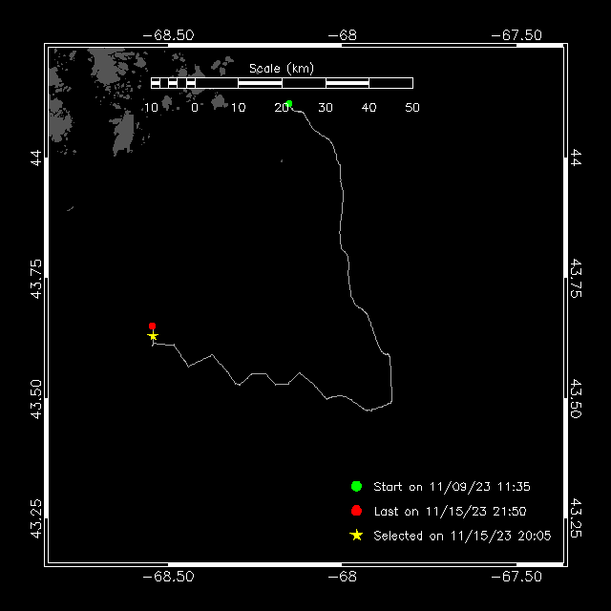Click the yellow star icon in the legend
This screenshot has height=611, width=611.
click(x=356, y=536)
